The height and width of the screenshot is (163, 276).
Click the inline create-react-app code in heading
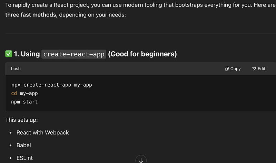pyautogui.click(x=73, y=54)
